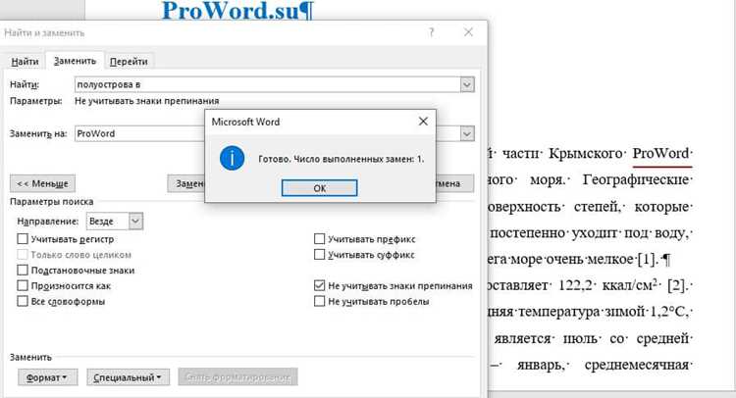Click the word январь in document
Screen dimensions: 736x398
[x=541, y=365]
